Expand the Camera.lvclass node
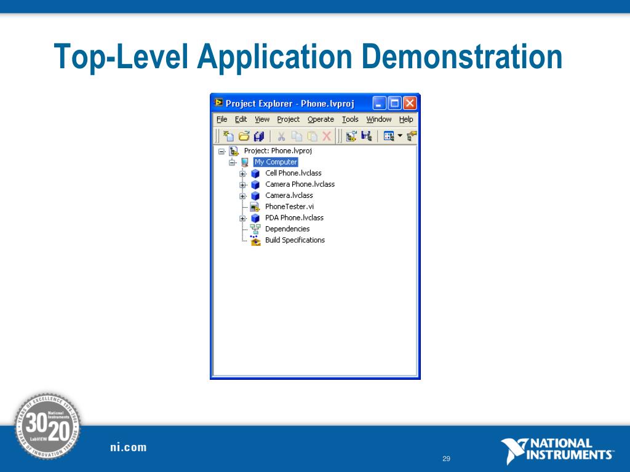The width and height of the screenshot is (630, 472). coord(242,196)
